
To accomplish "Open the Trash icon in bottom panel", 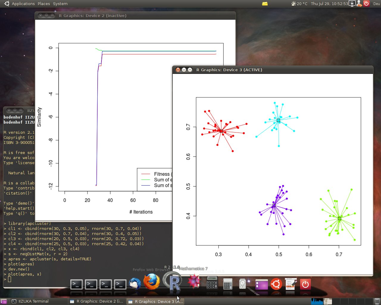I will tap(377, 301).
